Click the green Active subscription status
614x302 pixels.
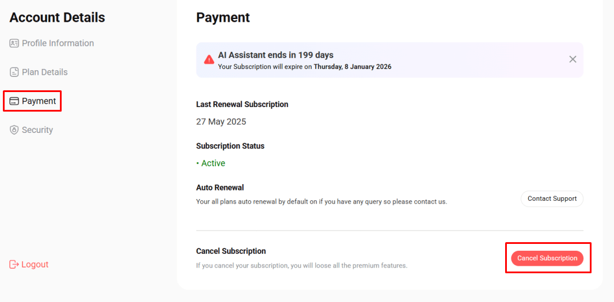tap(211, 163)
